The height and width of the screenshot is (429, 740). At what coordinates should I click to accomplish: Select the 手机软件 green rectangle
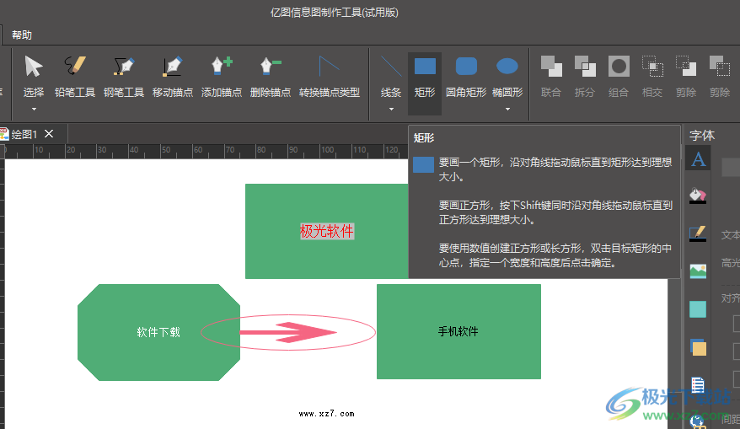pos(458,331)
